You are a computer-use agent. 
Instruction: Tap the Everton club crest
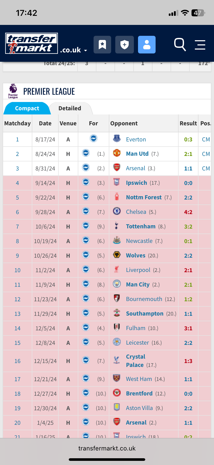click(x=117, y=139)
